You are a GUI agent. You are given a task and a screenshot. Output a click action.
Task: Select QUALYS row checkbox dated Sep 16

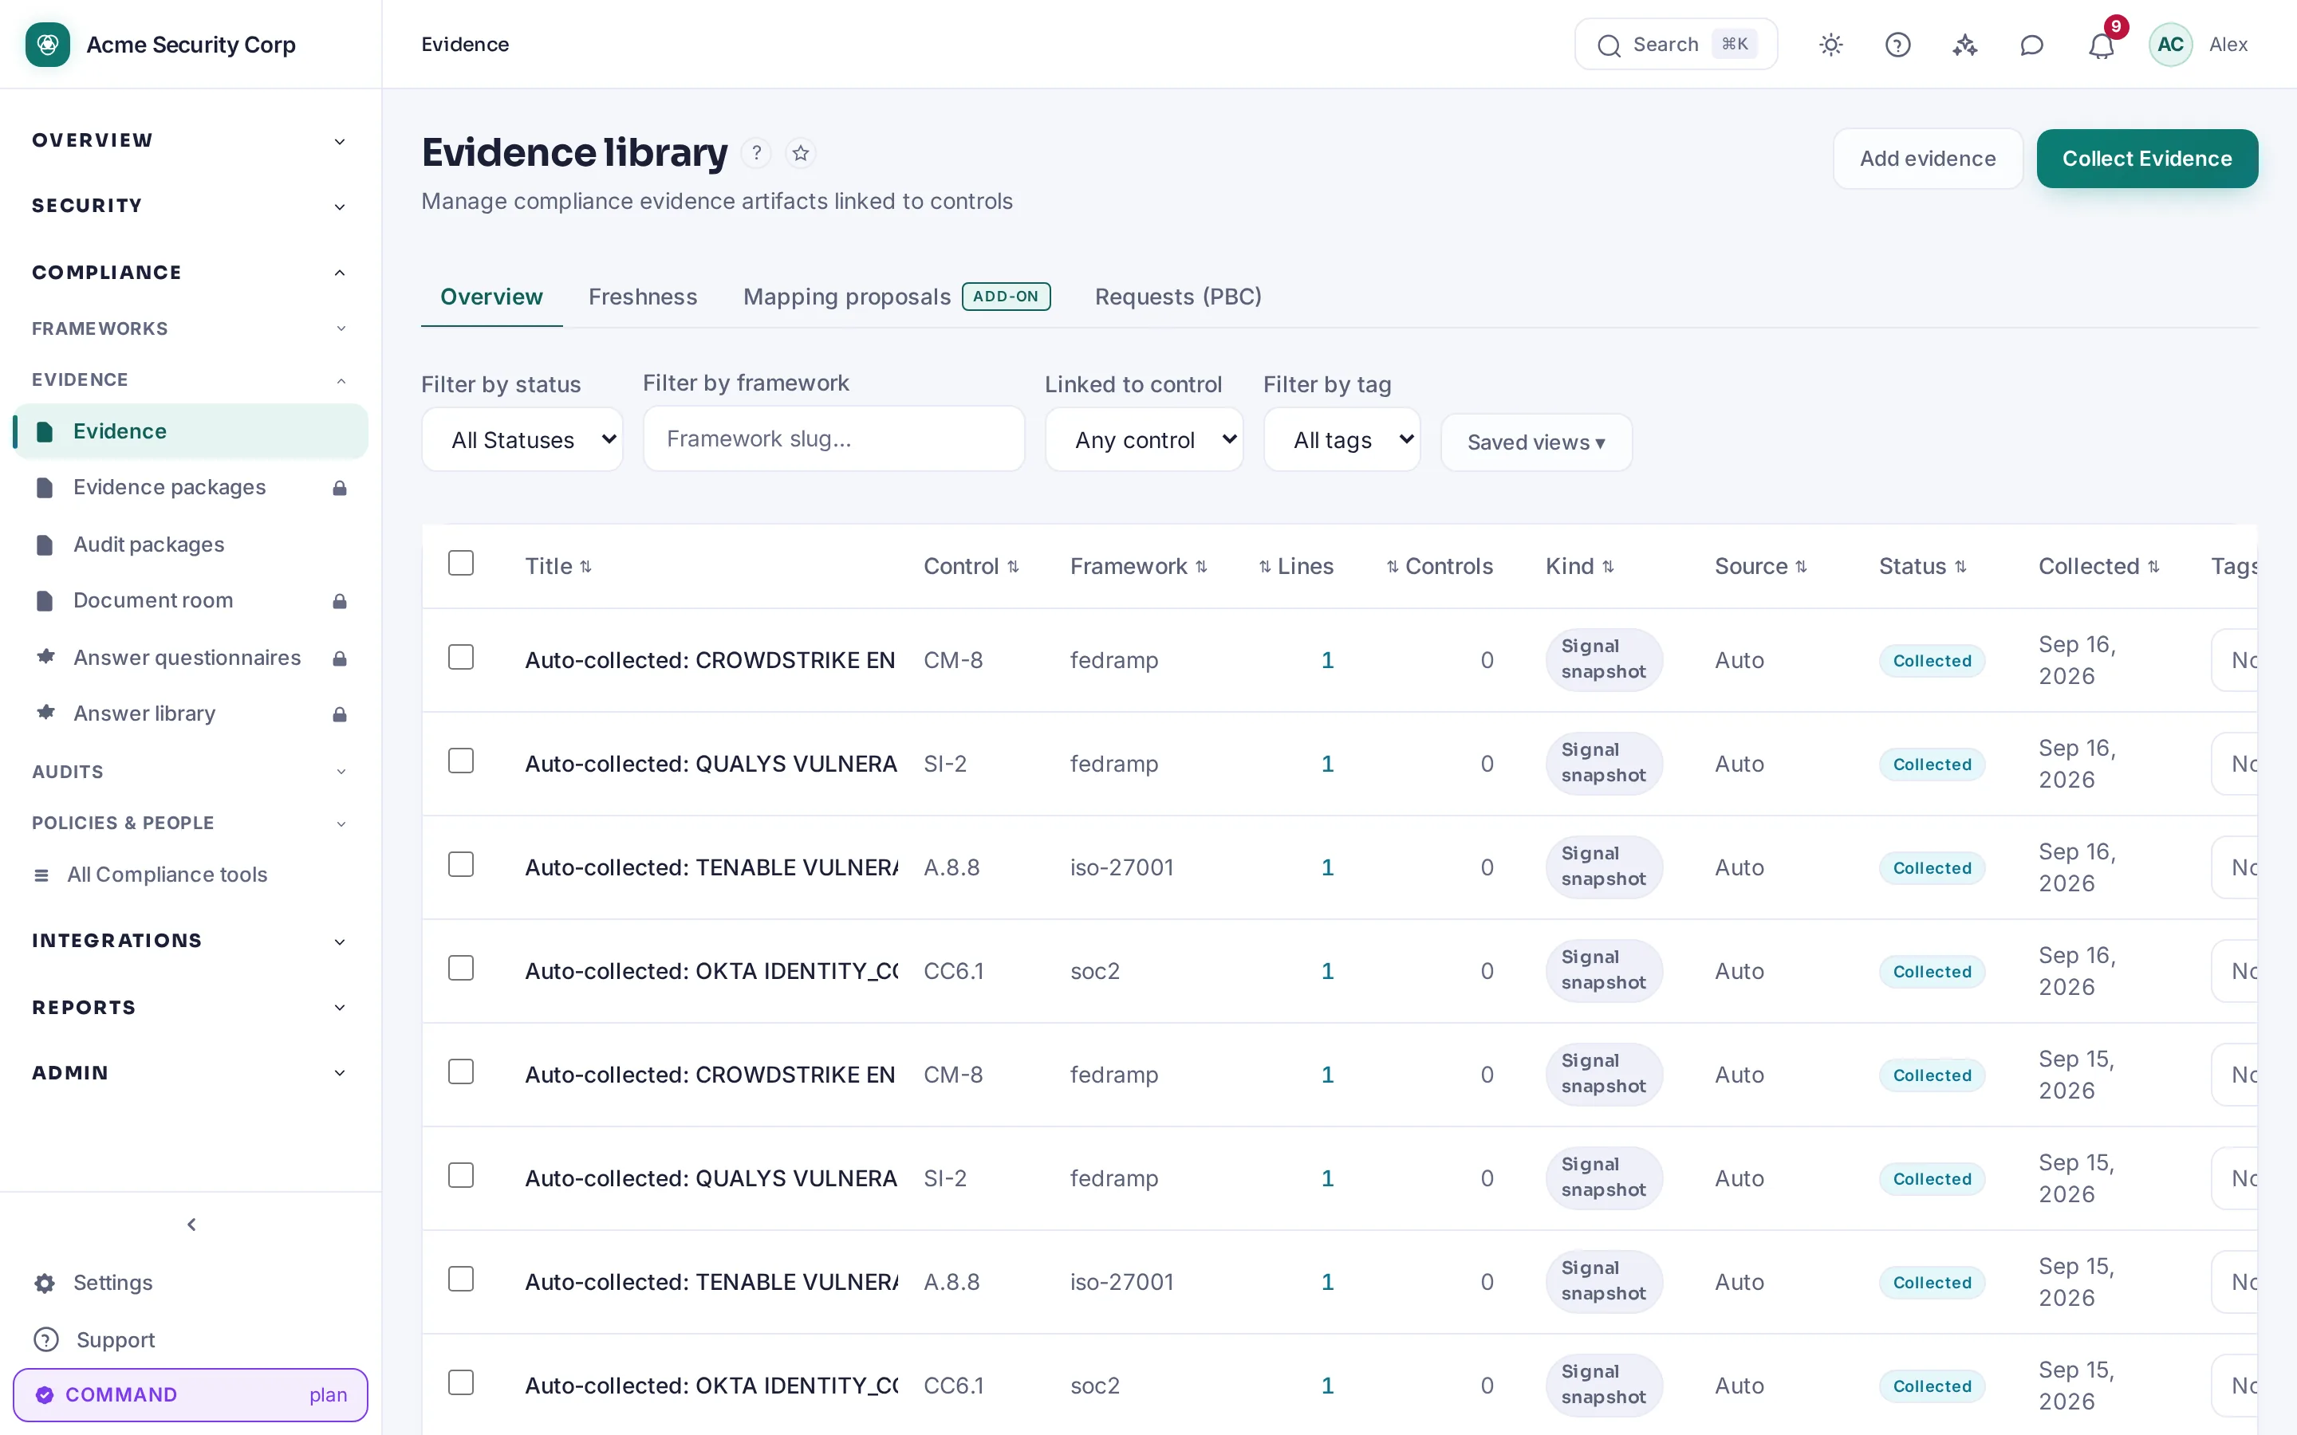coord(461,761)
